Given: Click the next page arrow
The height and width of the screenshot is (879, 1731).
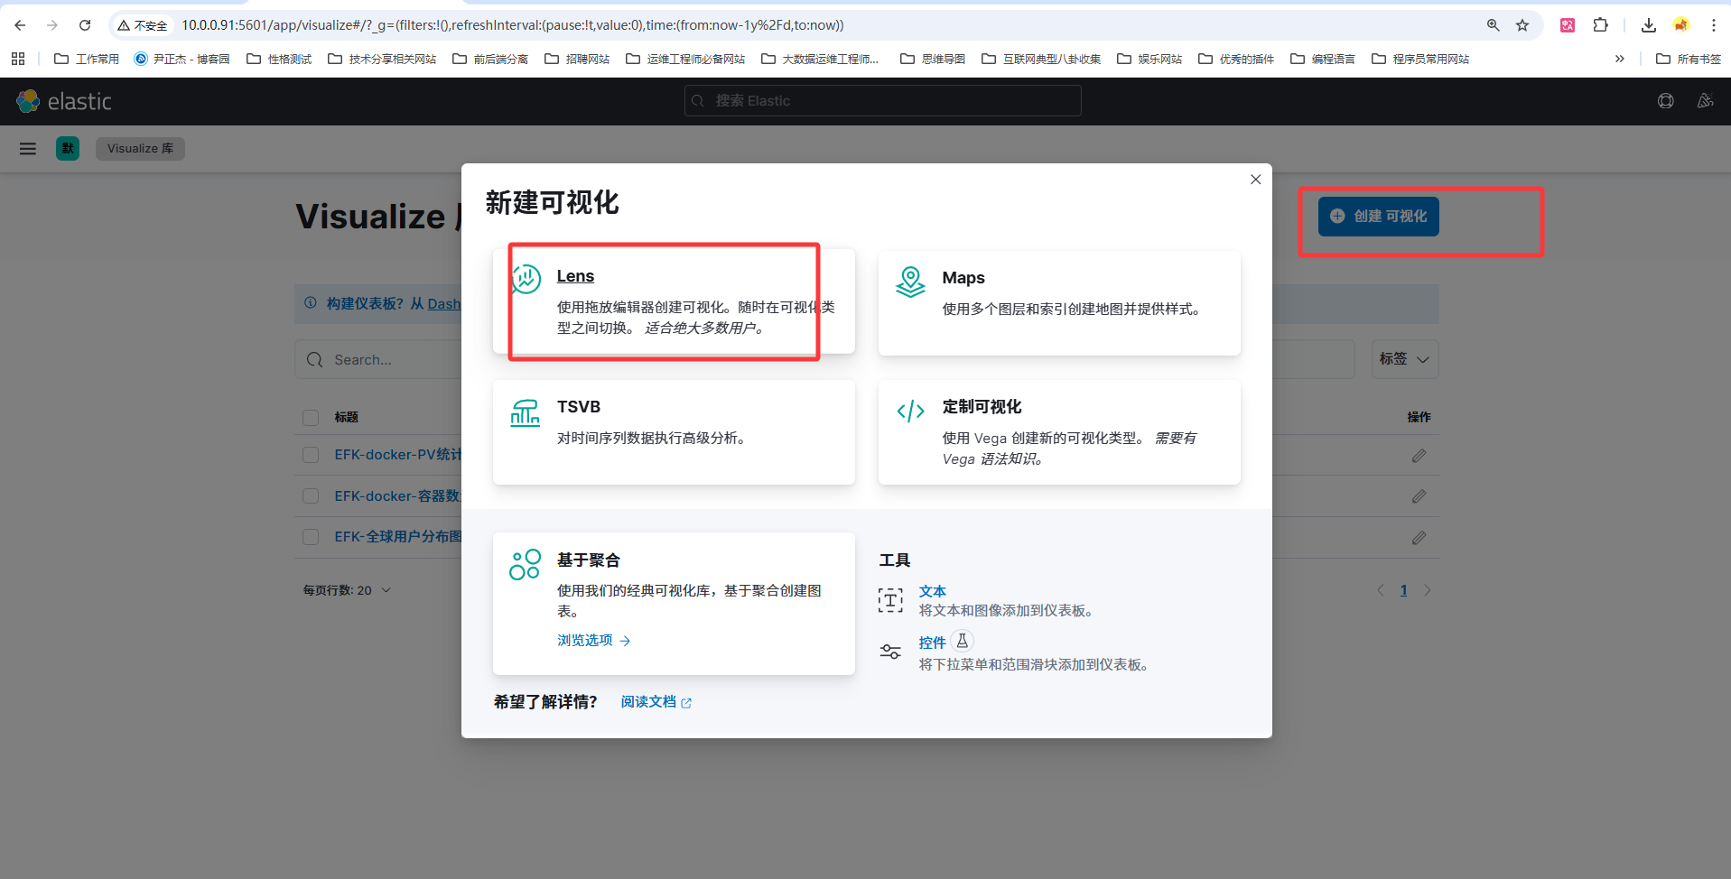Looking at the screenshot, I should pyautogui.click(x=1427, y=590).
